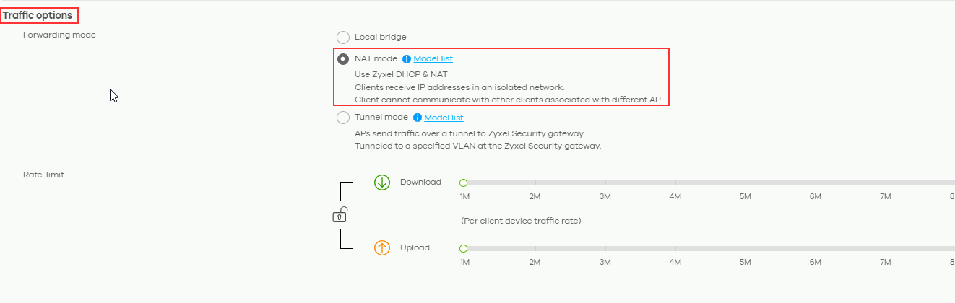Open the Tunnel mode Model list link
Viewport: 955px width, 303px height.
(x=444, y=118)
